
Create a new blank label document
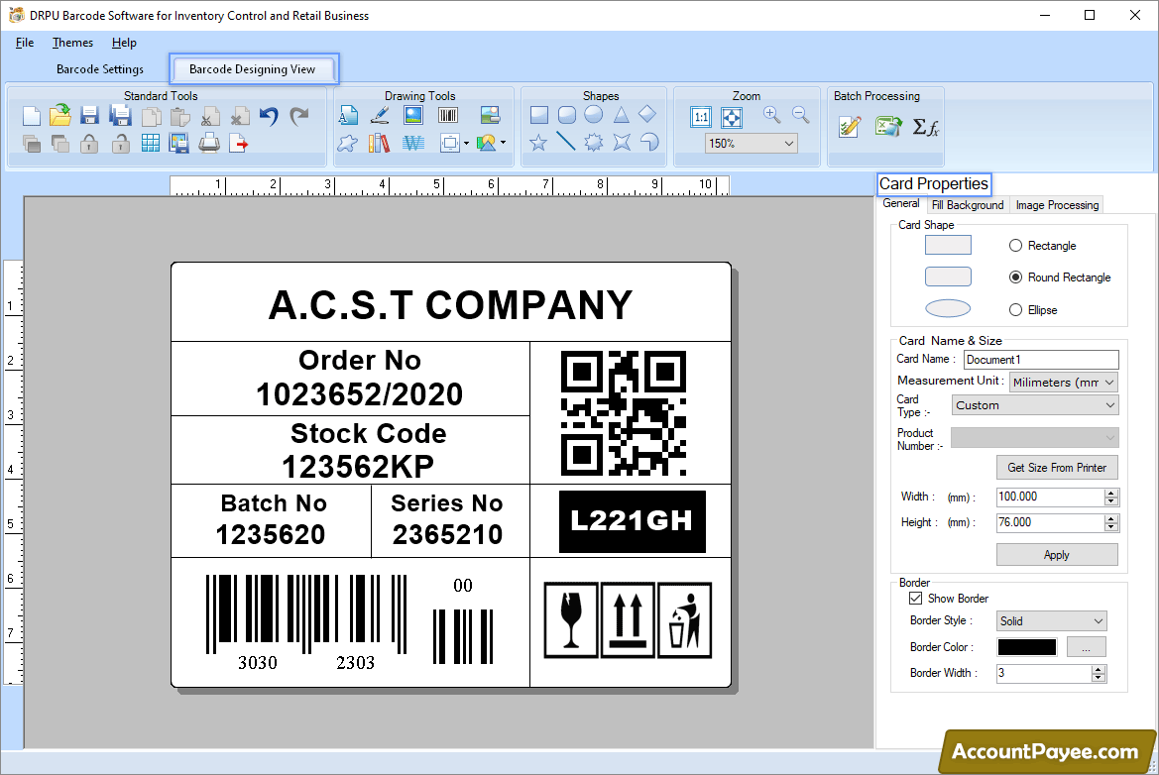tap(31, 116)
